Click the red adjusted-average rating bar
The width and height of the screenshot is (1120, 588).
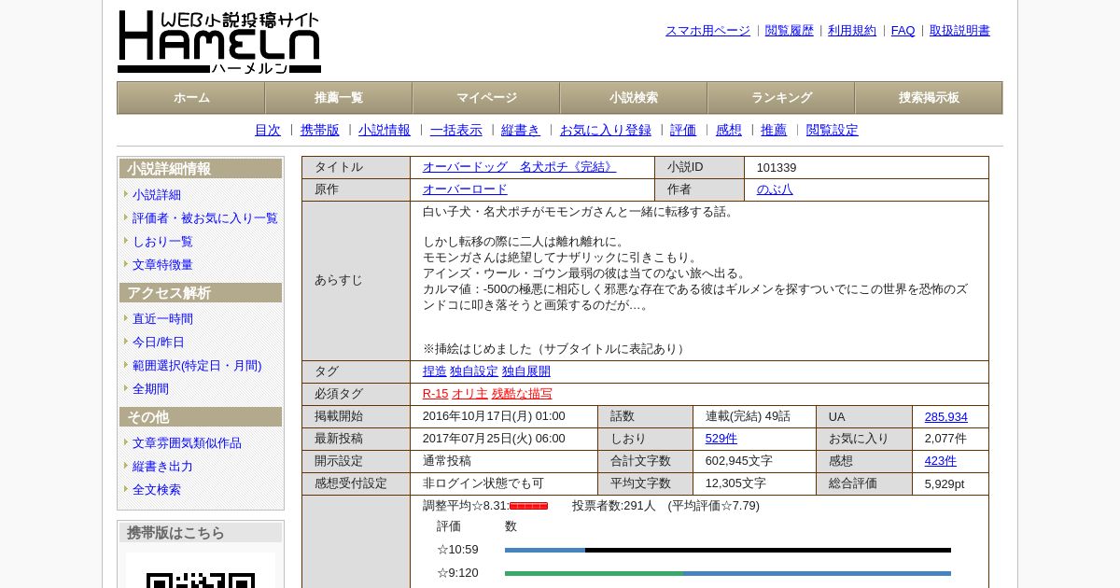click(529, 506)
